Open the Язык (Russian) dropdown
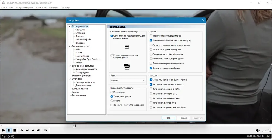The height and width of the screenshot is (139, 272). click(128, 80)
